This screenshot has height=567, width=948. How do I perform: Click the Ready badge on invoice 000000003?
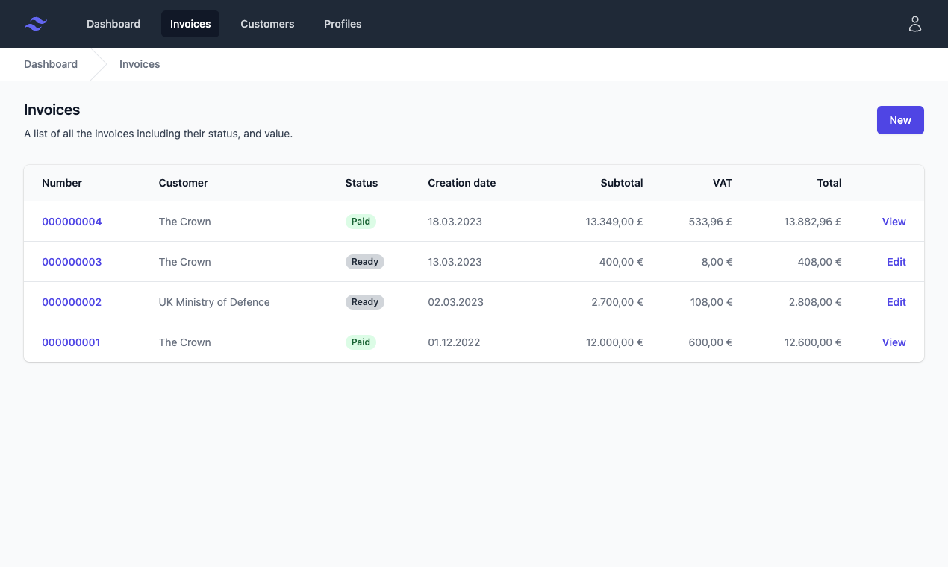pos(365,262)
